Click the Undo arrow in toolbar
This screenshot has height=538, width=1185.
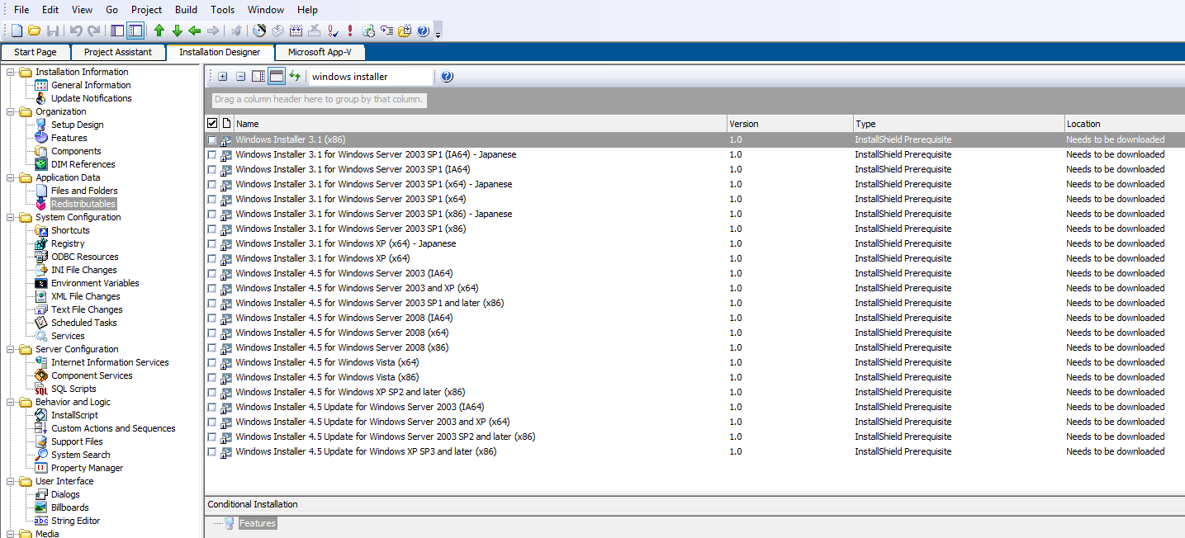point(75,31)
